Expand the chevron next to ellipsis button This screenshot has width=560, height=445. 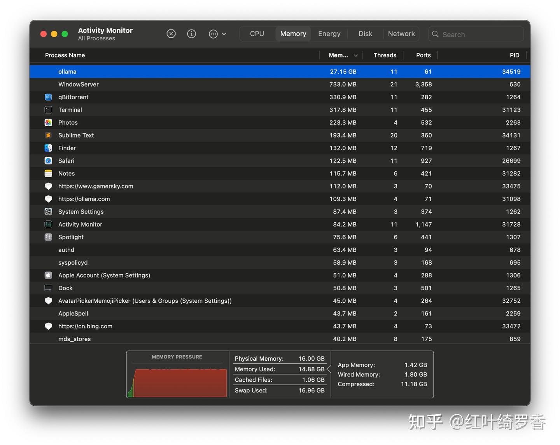[224, 34]
